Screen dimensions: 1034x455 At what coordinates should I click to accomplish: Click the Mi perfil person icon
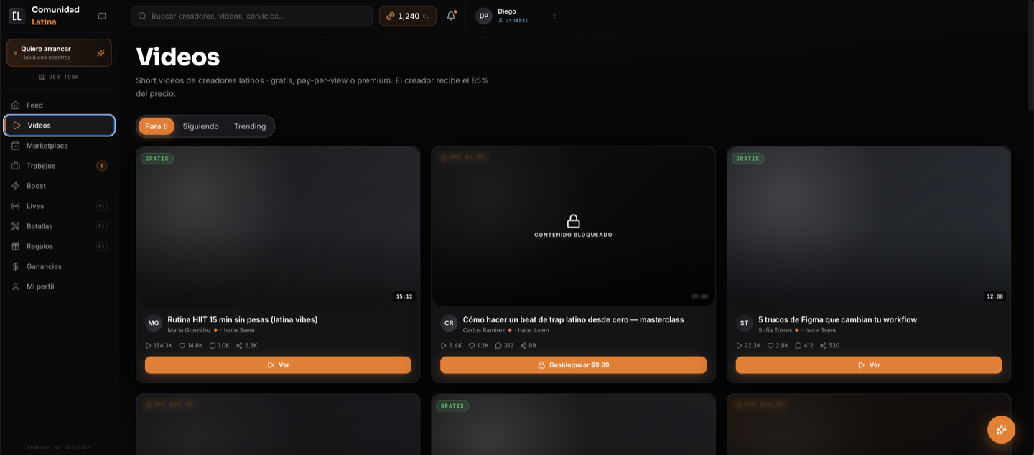click(x=16, y=286)
